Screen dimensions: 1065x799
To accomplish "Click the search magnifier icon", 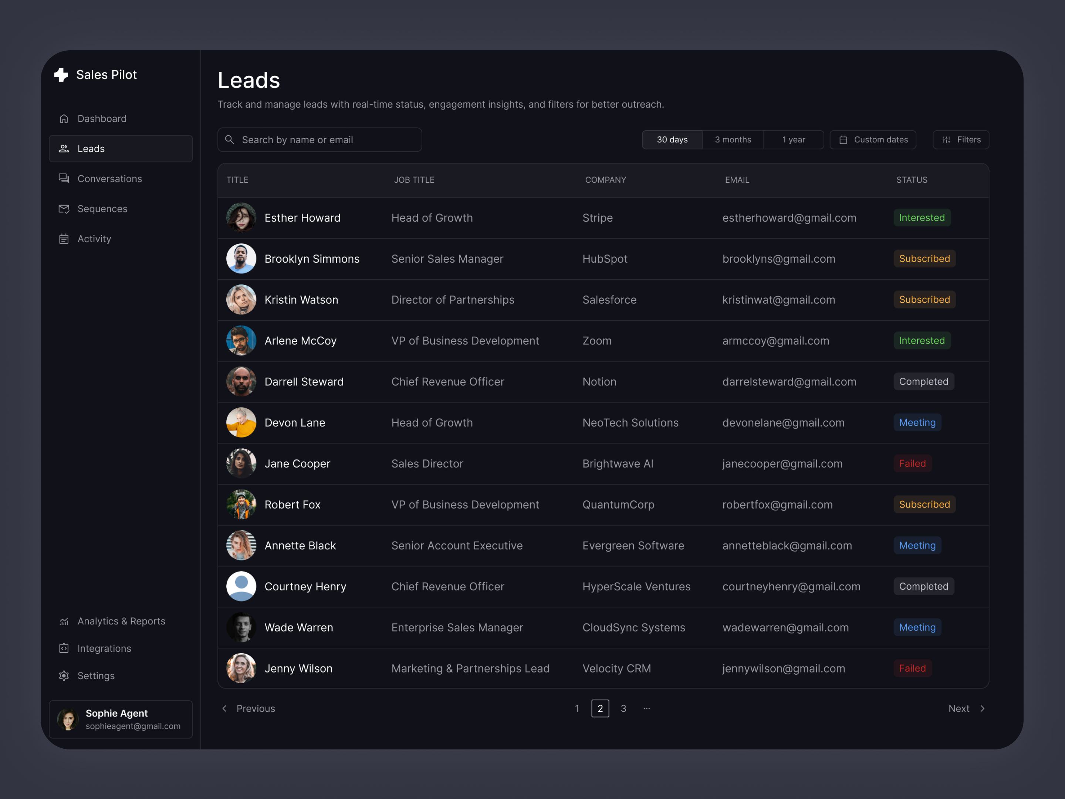I will tap(230, 140).
